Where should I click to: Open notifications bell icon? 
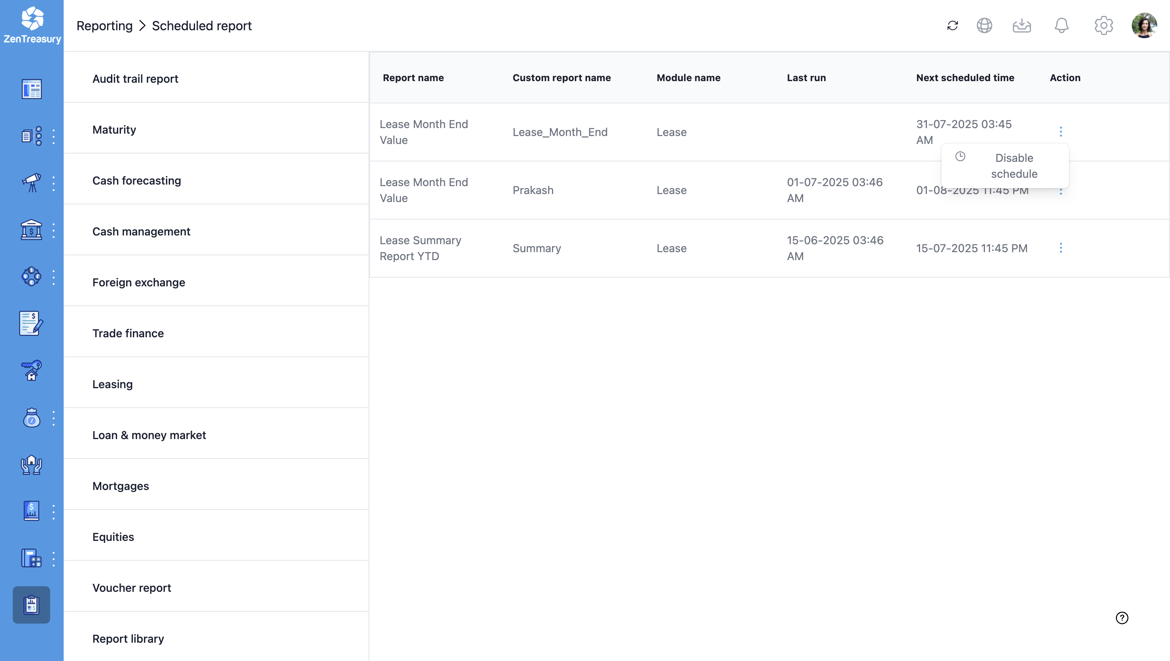point(1061,25)
